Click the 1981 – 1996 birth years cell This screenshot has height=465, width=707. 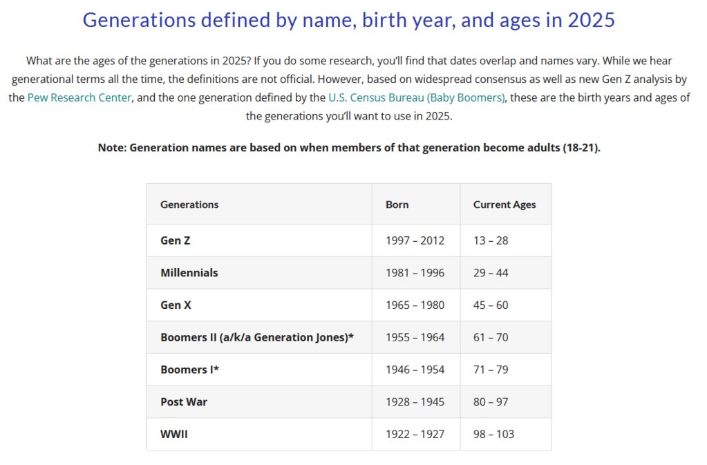coord(415,273)
